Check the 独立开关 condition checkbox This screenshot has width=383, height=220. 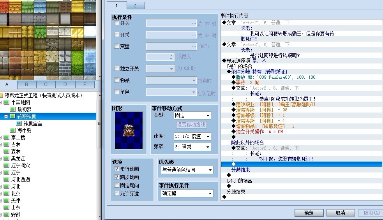[117, 69]
